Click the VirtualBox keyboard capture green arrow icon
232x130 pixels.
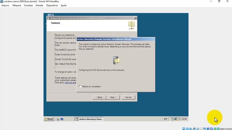218,129
